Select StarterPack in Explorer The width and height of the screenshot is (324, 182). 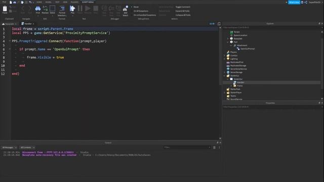233,89
